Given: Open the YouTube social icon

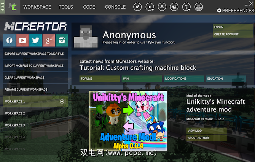Looking at the screenshot, I should coord(22,40).
